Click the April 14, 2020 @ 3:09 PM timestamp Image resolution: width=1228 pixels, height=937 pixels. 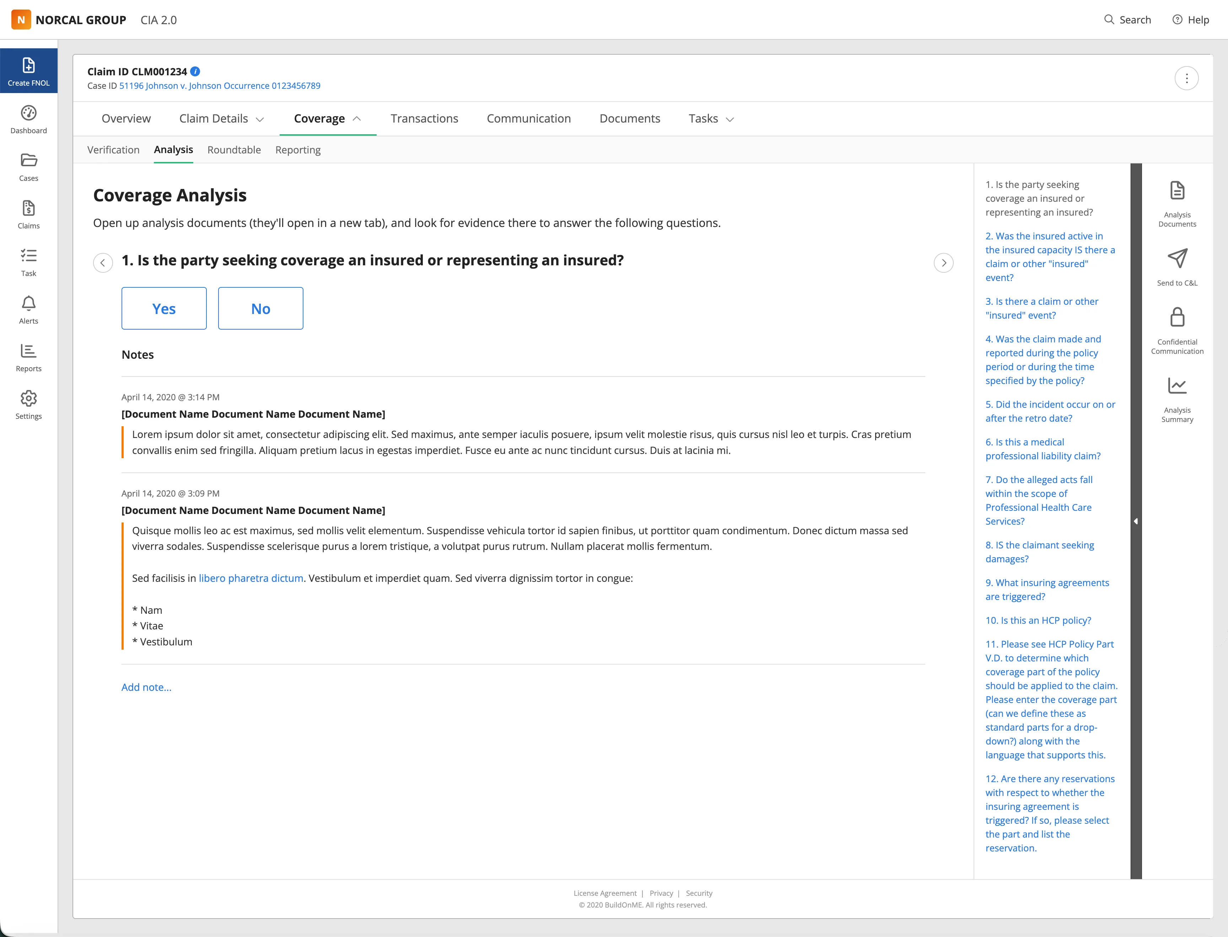[171, 494]
